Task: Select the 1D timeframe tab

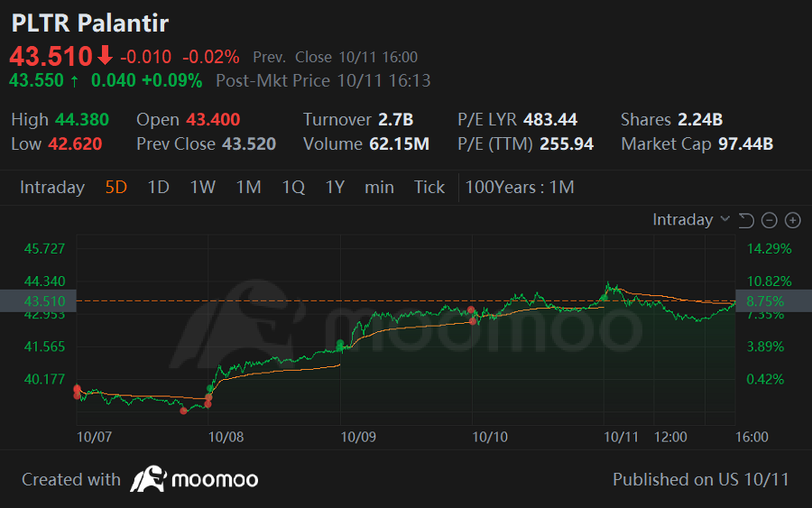Action: point(159,187)
